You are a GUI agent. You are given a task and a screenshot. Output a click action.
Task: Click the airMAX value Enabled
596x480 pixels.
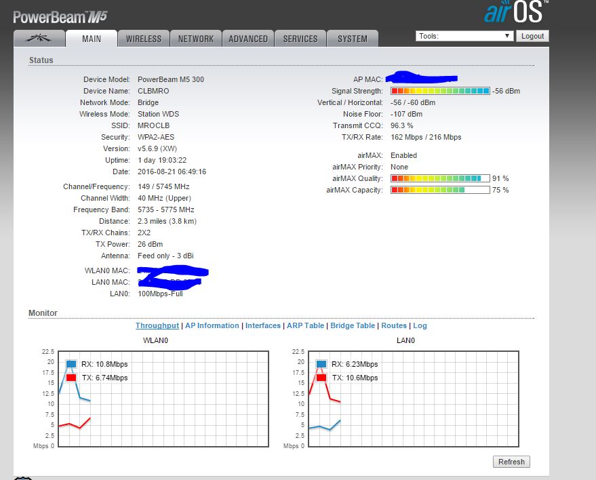[403, 155]
